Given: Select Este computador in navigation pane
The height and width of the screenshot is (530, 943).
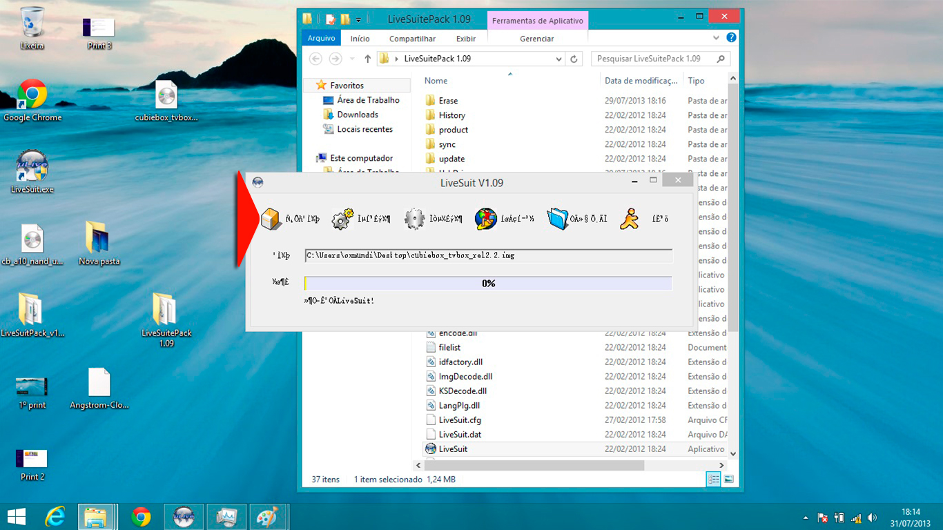Looking at the screenshot, I should [354, 158].
